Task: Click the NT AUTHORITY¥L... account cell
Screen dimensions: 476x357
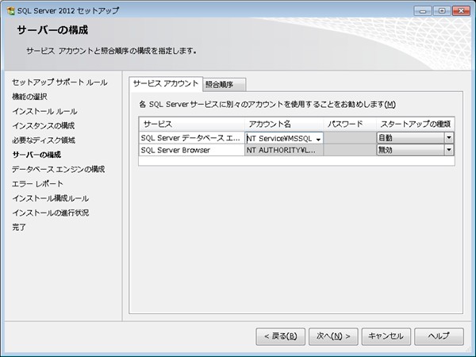Action: click(284, 150)
